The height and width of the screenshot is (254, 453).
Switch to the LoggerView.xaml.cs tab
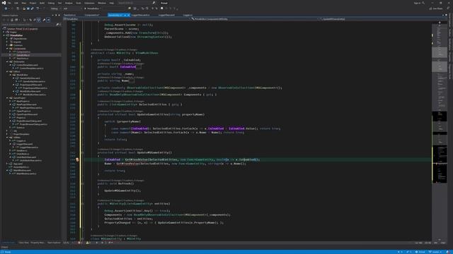point(141,15)
